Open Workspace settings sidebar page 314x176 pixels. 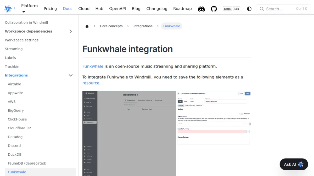click(22, 40)
